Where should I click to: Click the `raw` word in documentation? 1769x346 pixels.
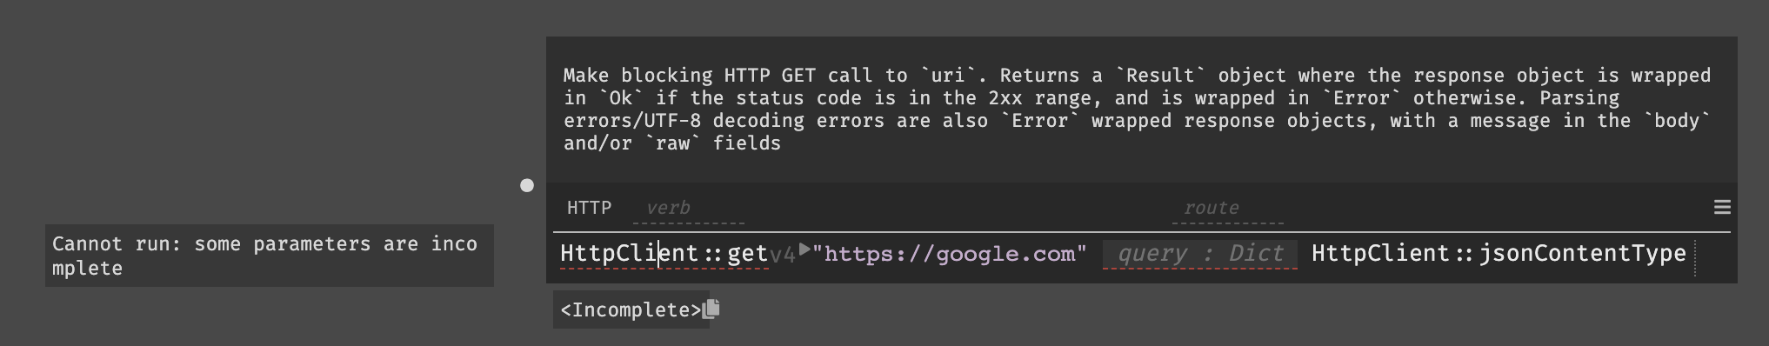(673, 143)
